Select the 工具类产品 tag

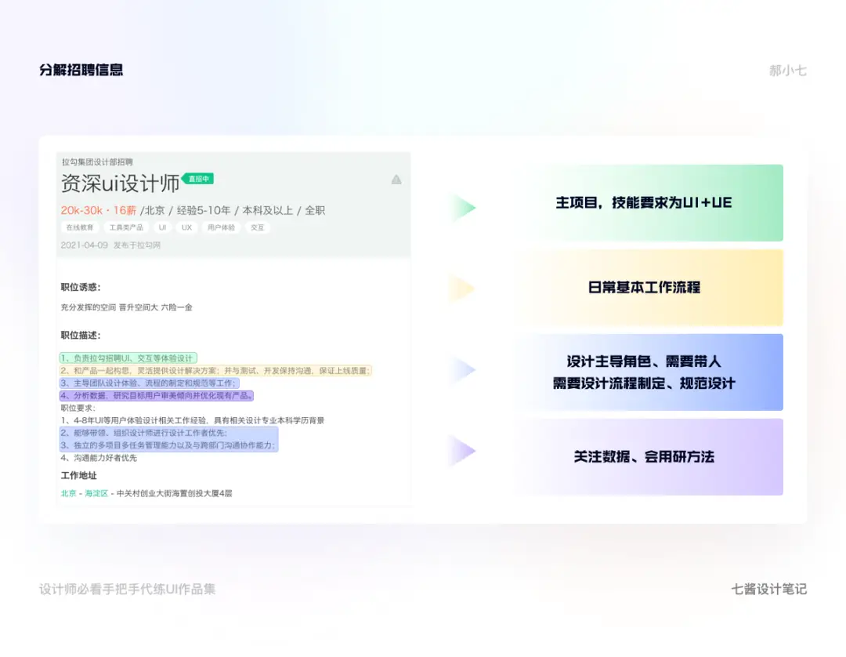pos(126,227)
